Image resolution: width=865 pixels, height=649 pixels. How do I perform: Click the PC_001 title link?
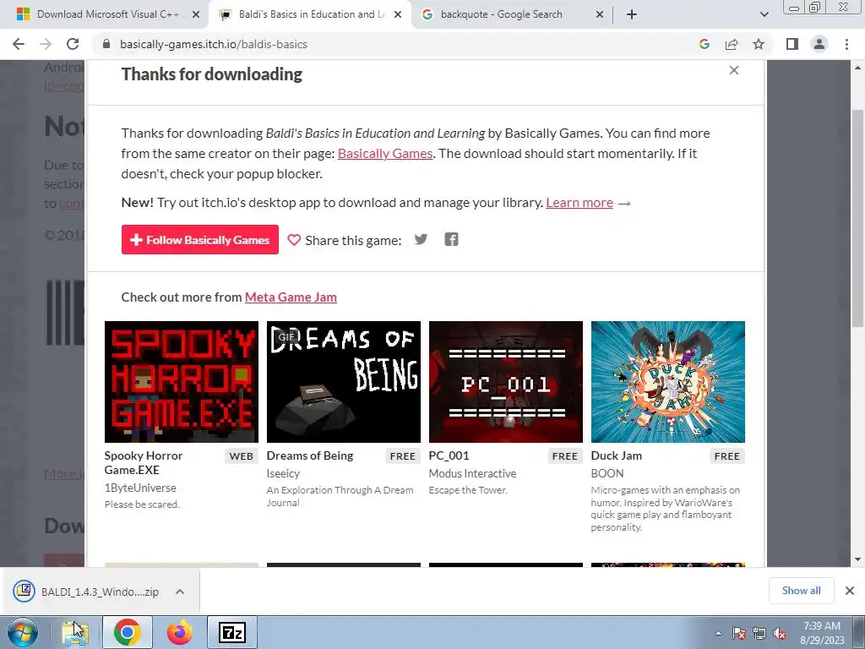coord(449,455)
